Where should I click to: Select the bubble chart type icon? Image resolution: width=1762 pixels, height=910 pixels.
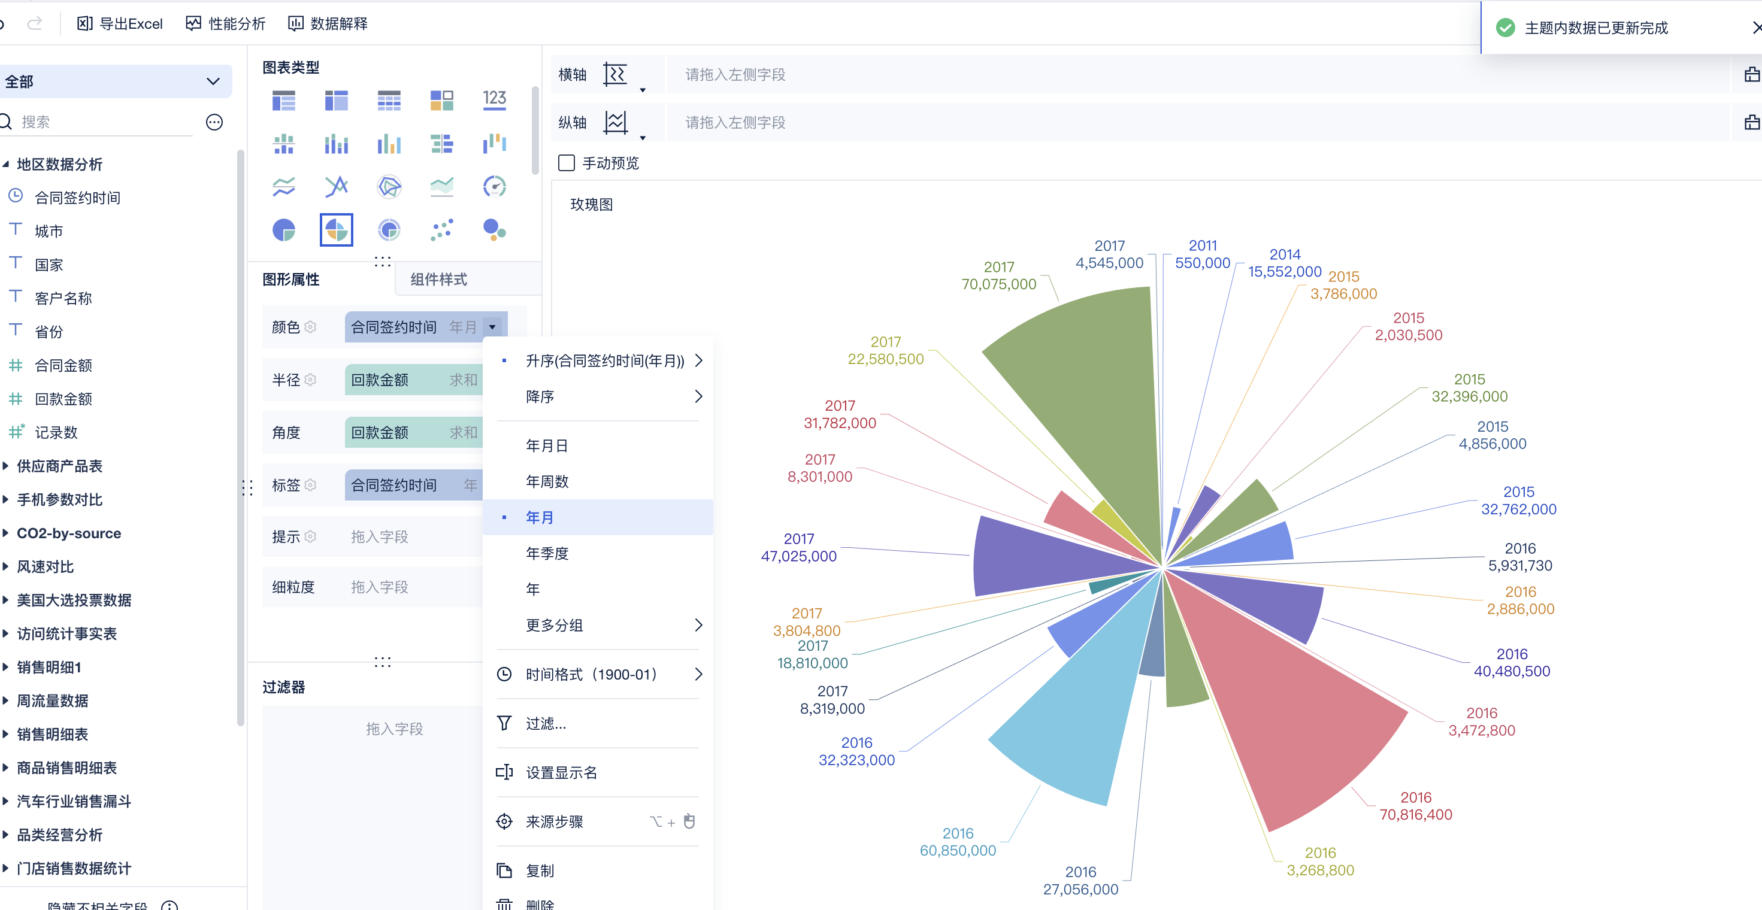click(494, 230)
